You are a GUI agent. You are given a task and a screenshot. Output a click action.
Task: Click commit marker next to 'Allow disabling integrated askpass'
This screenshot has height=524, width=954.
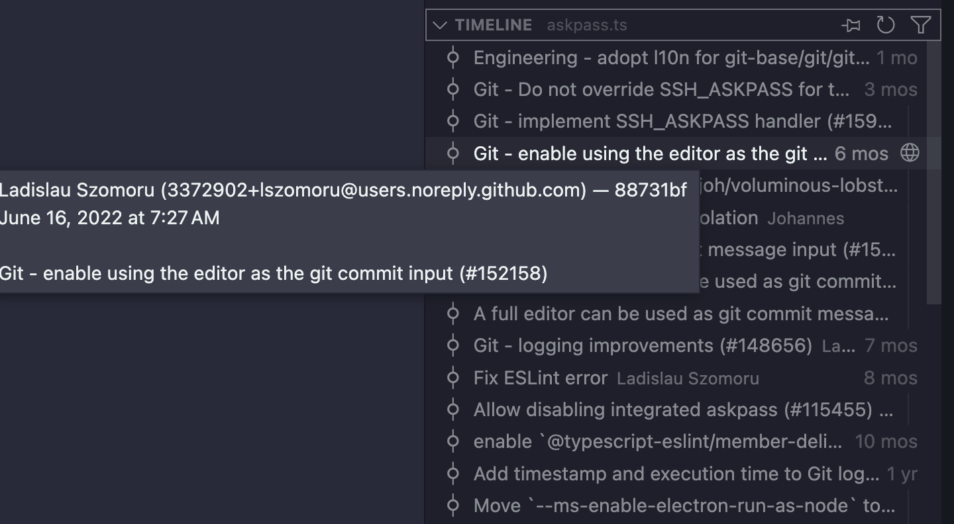pos(453,410)
